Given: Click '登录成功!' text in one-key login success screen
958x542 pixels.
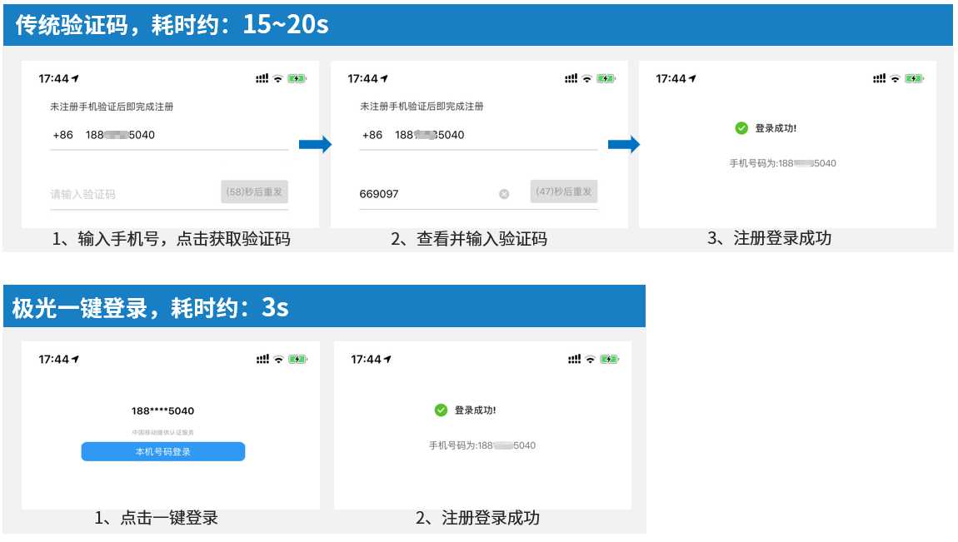Looking at the screenshot, I should [x=476, y=410].
